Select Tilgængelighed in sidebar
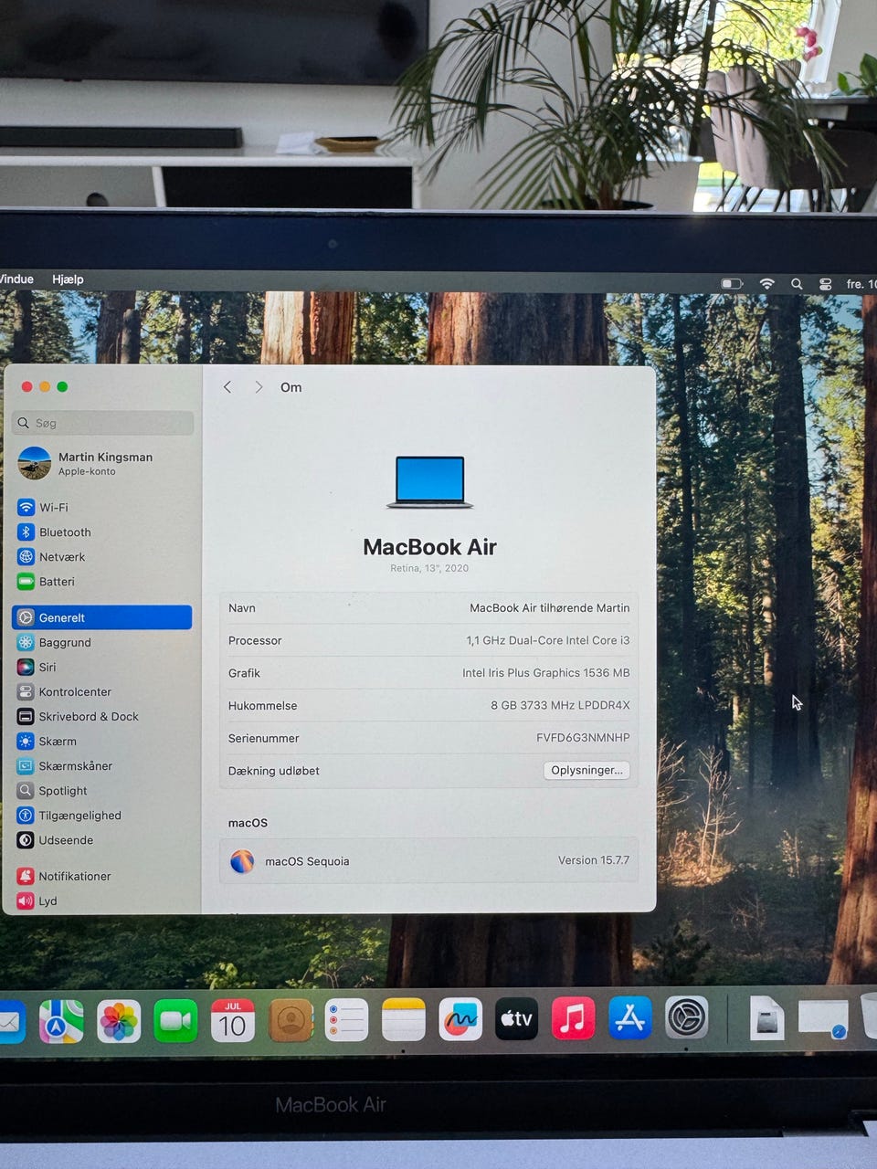Screen dimensions: 877x1169 (102, 815)
